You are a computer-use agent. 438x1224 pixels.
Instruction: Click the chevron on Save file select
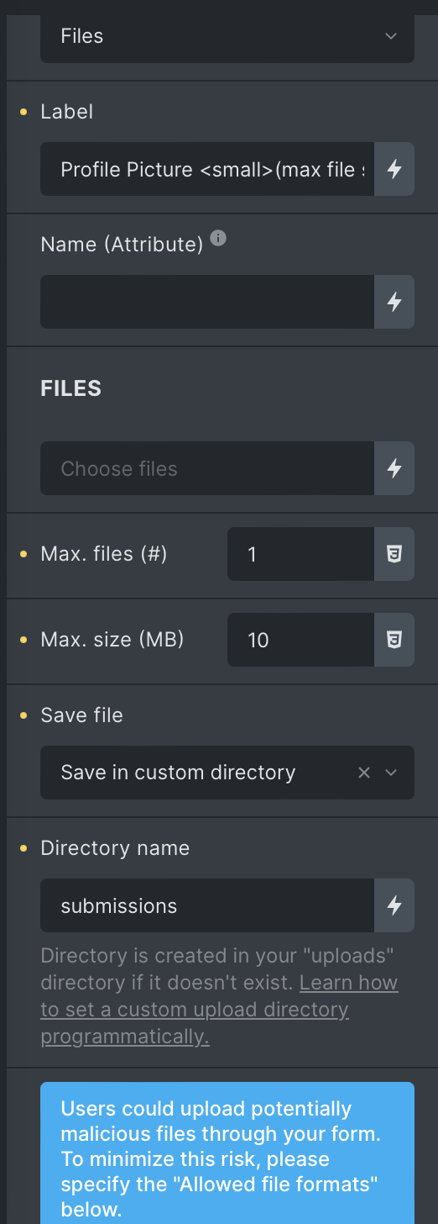[391, 773]
